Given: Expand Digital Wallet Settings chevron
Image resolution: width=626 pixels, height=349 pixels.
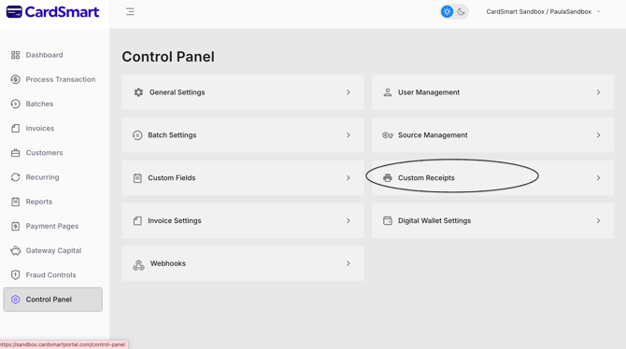Looking at the screenshot, I should coord(598,220).
